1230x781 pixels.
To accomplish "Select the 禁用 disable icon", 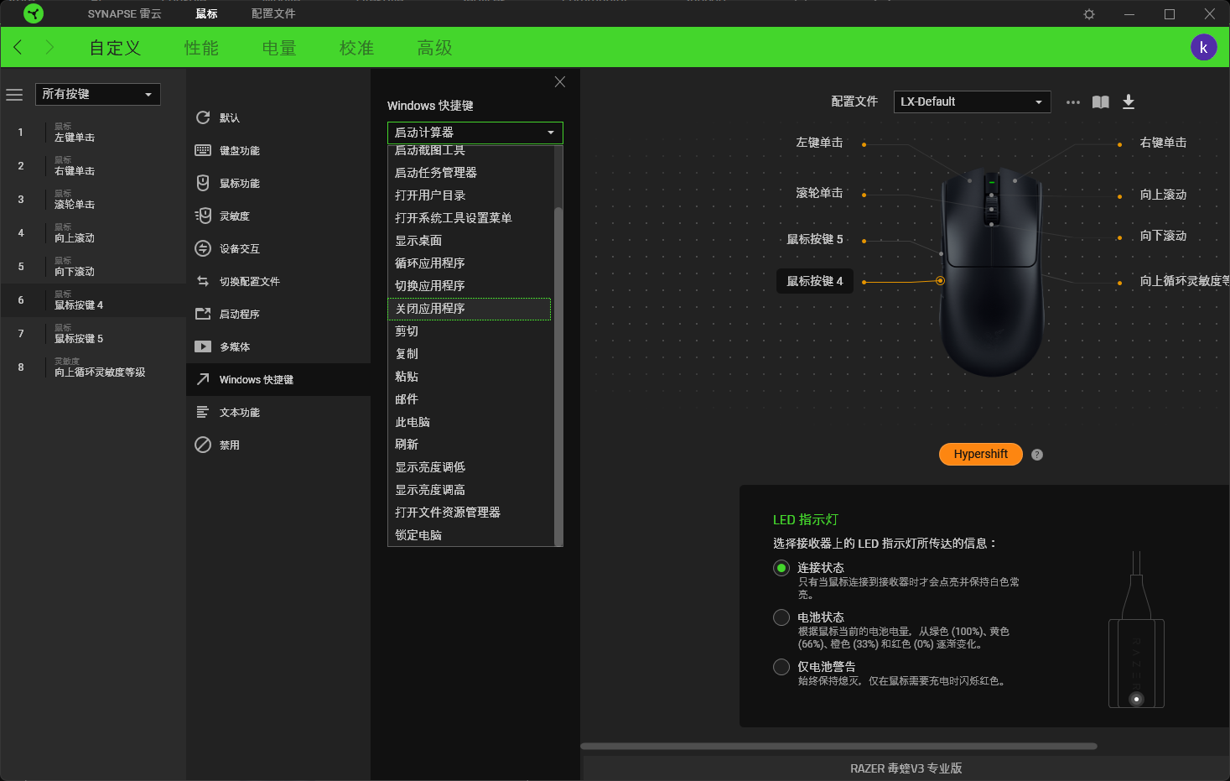I will pos(203,445).
